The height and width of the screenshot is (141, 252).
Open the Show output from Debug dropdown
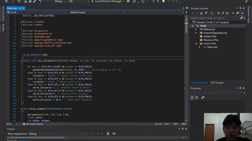coord(58,134)
